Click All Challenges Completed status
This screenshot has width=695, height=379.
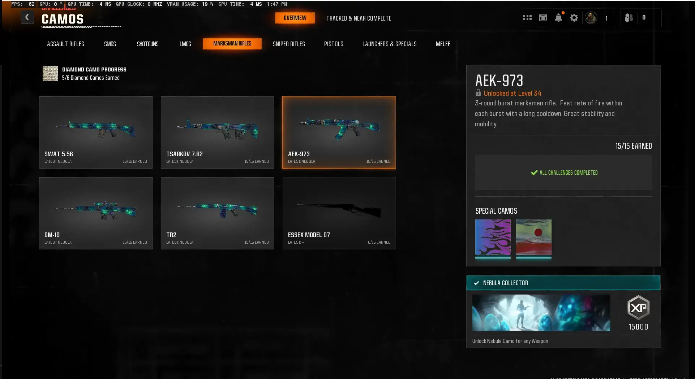coord(564,173)
